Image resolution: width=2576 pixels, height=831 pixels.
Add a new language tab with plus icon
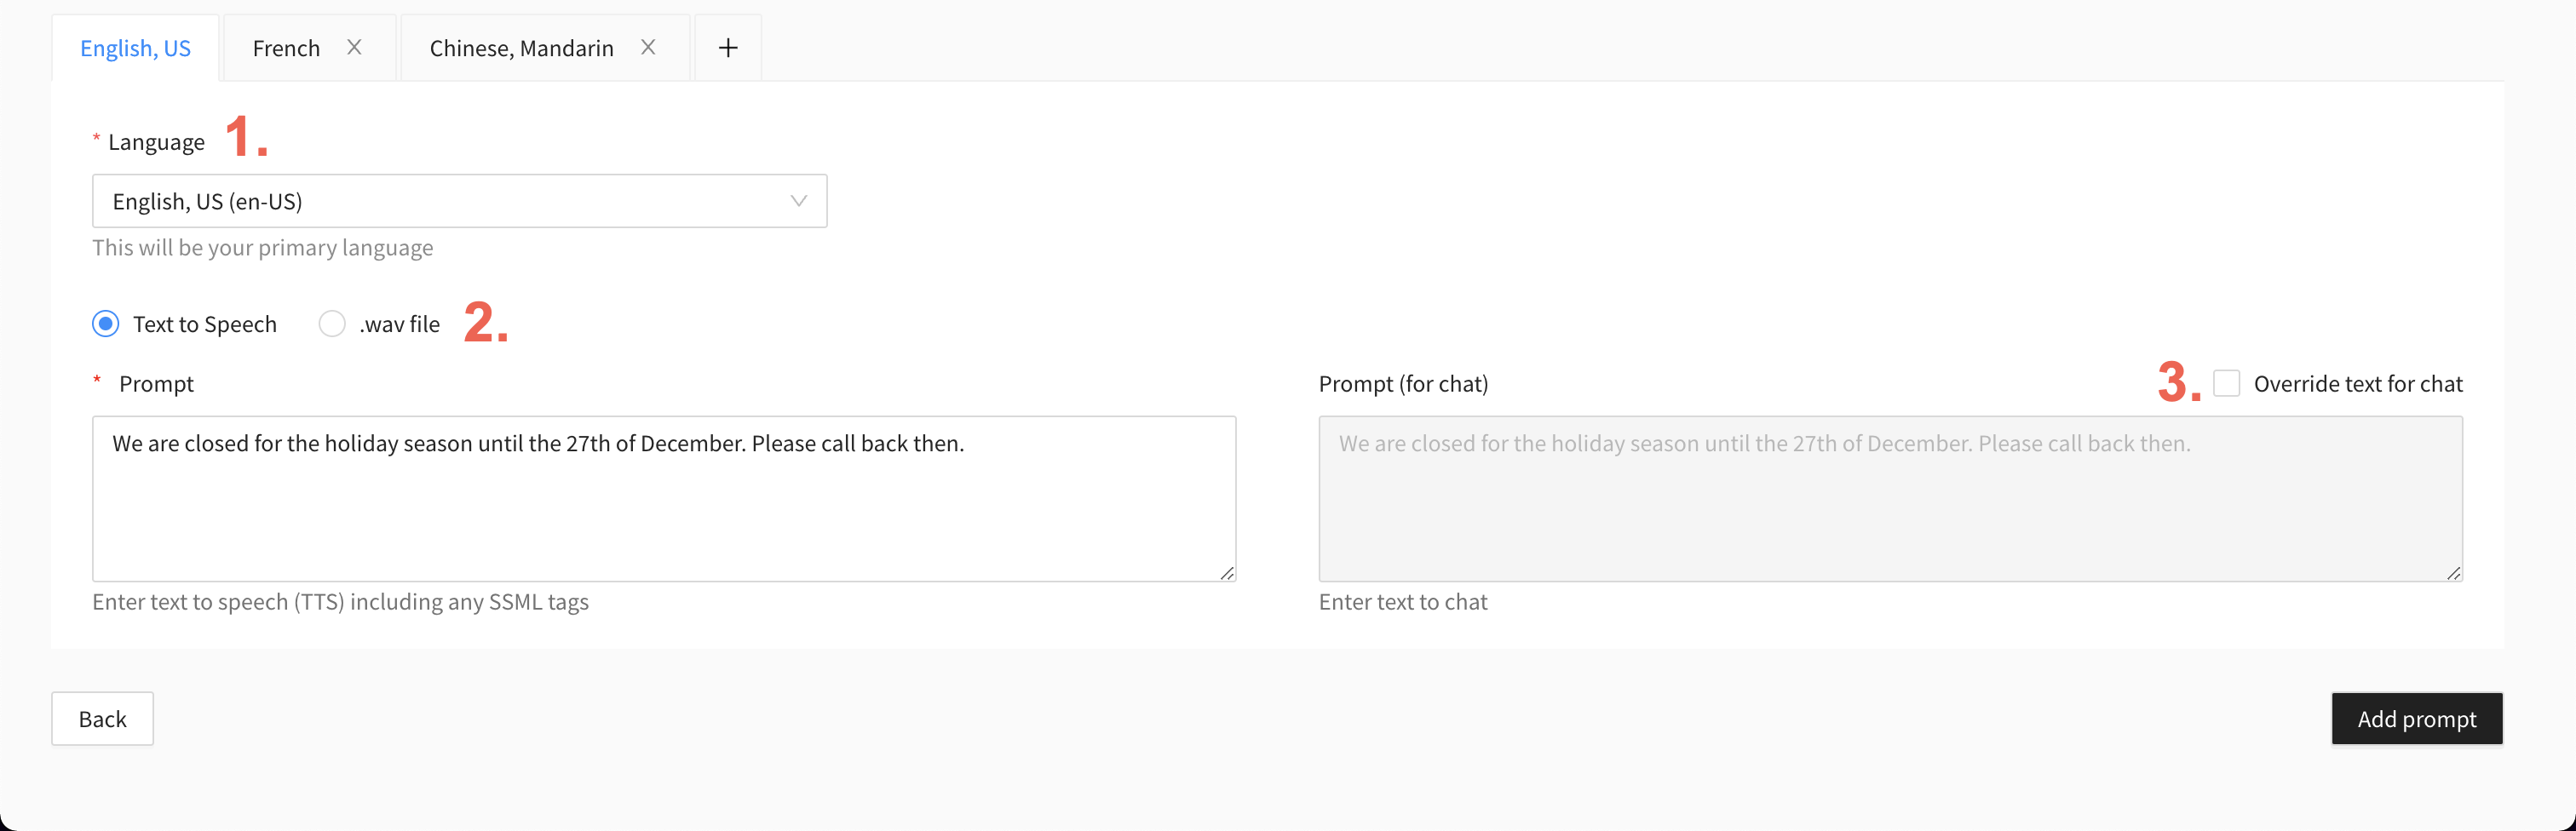point(728,47)
